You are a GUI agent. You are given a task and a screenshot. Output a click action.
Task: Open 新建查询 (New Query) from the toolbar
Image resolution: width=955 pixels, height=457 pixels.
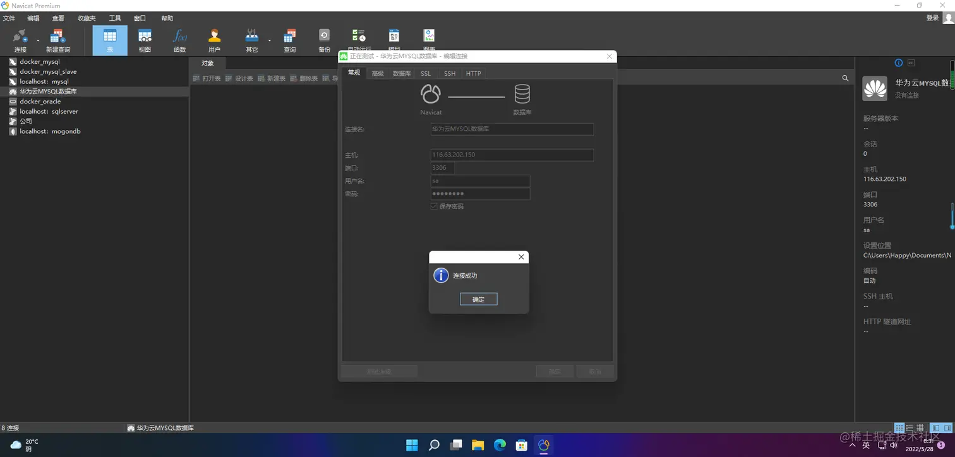[58, 40]
